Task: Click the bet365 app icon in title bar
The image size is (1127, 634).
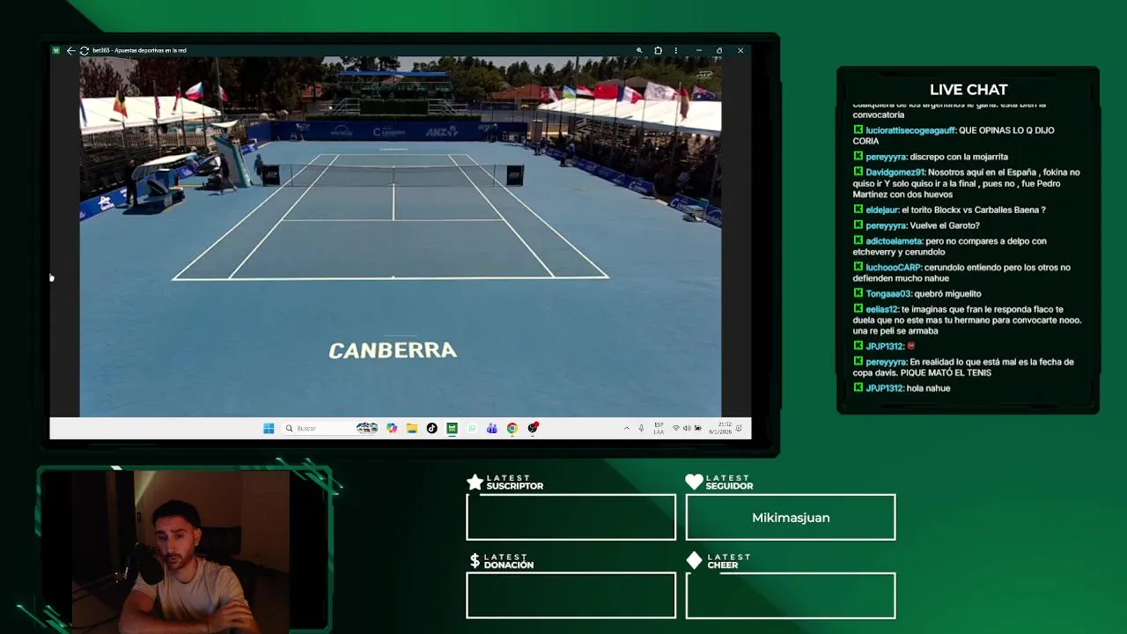Action: coord(56,50)
